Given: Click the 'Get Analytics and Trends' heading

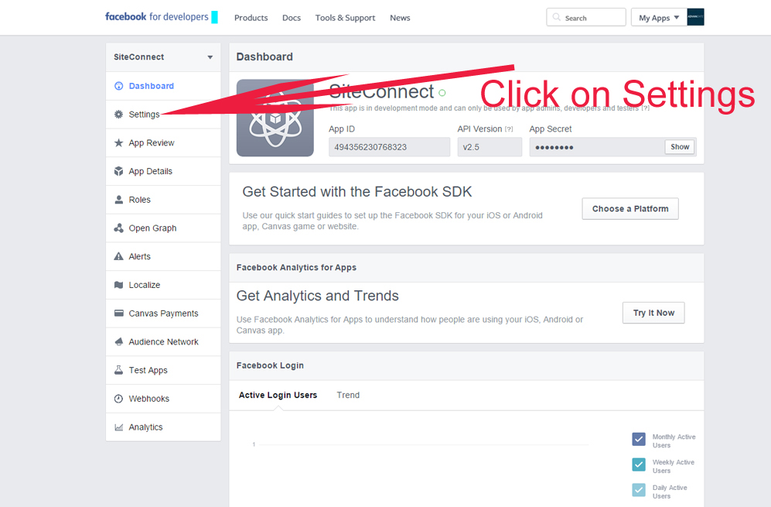Looking at the screenshot, I should click(x=318, y=296).
